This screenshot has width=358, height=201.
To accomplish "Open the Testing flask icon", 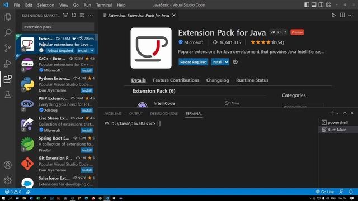I will point(7,94).
